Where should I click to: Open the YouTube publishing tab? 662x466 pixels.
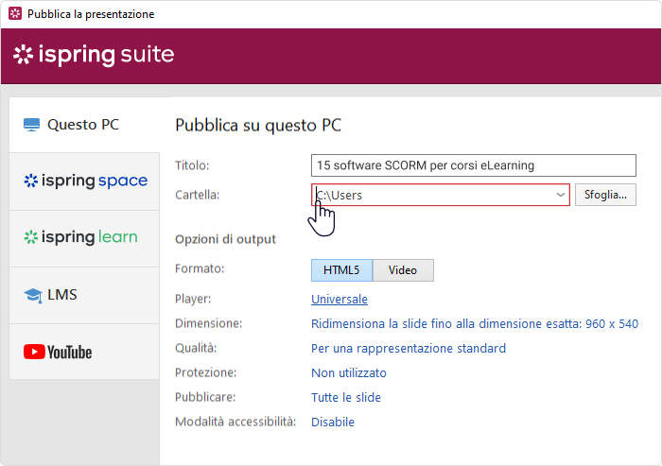(84, 352)
